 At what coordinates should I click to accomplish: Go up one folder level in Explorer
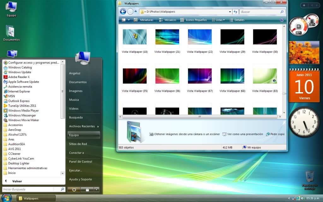(x=136, y=11)
